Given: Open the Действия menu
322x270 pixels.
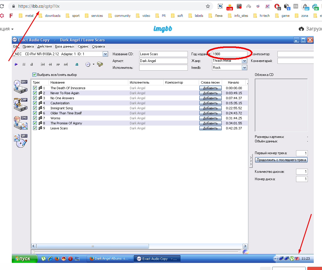Looking at the screenshot, I should click(x=45, y=46).
